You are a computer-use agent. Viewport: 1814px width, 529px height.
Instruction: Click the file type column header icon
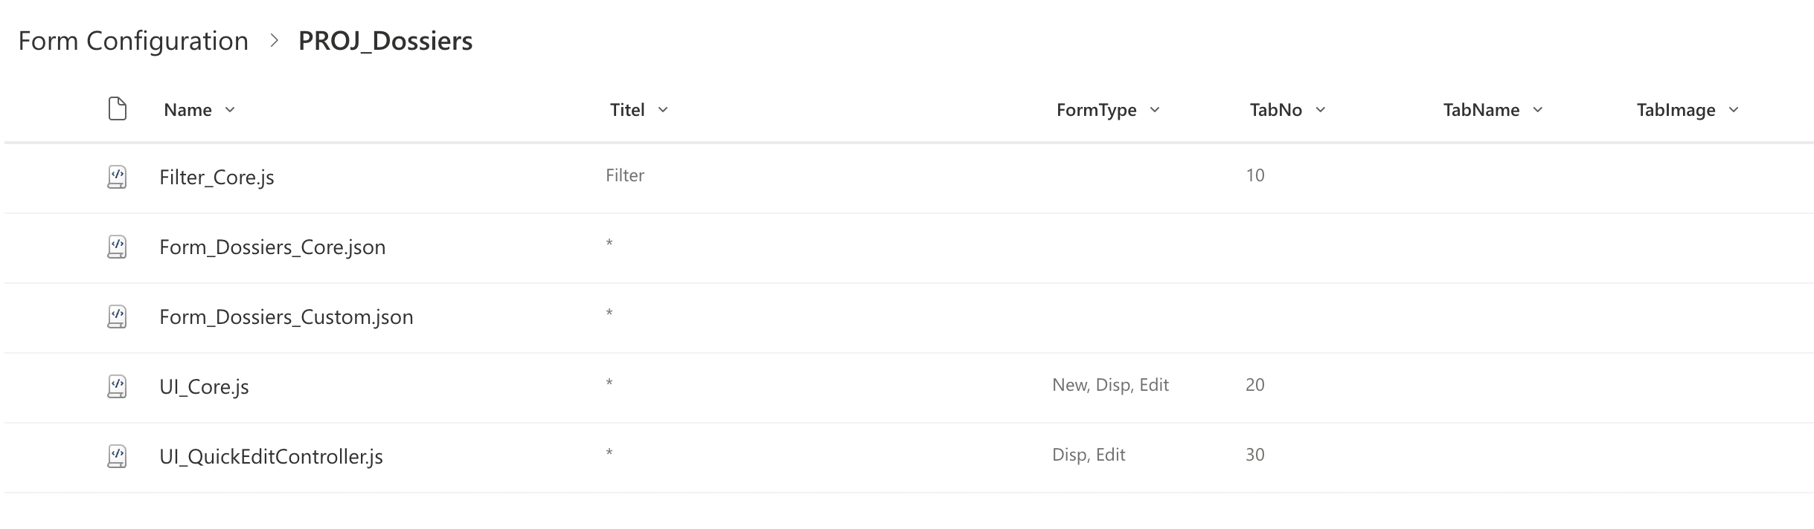point(118,109)
